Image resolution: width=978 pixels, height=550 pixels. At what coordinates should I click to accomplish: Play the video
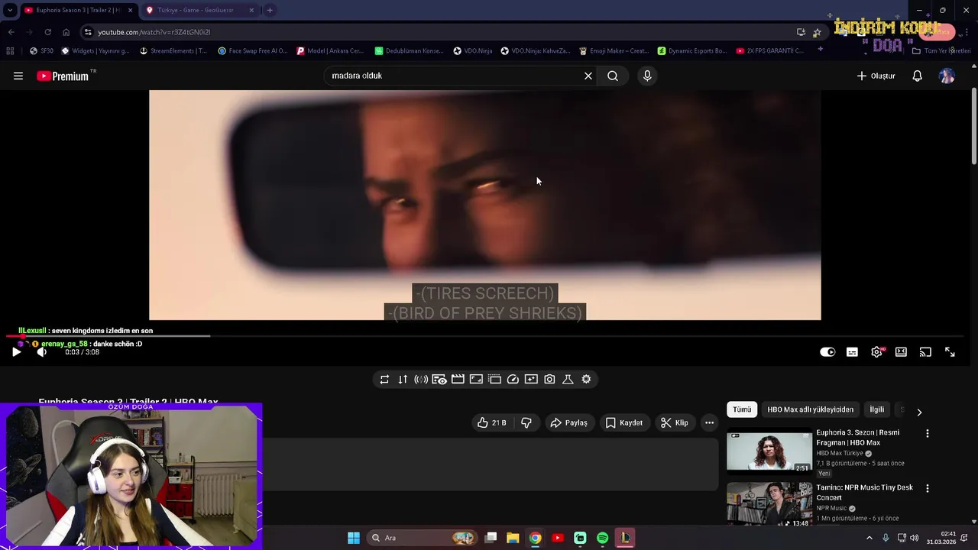click(16, 352)
